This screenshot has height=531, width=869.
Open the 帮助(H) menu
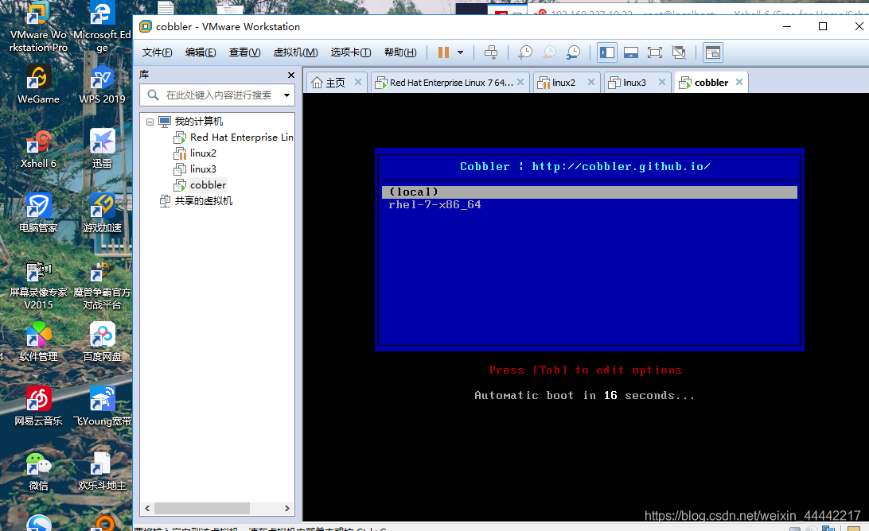(400, 52)
